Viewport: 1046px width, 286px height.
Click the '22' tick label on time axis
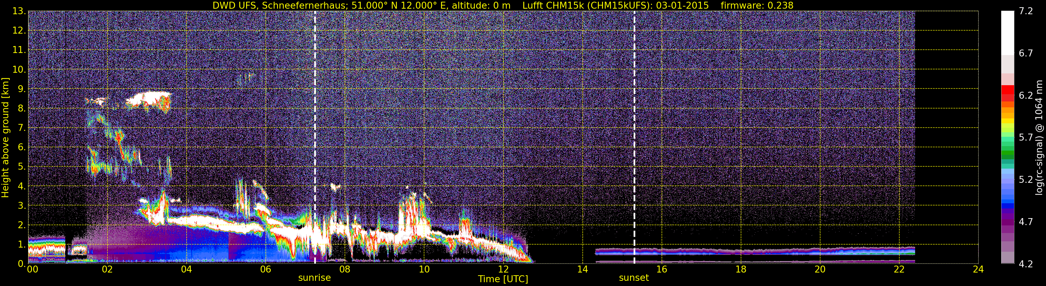click(x=899, y=269)
